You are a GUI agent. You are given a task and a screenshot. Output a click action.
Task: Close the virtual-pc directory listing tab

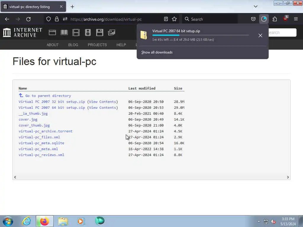61,7
